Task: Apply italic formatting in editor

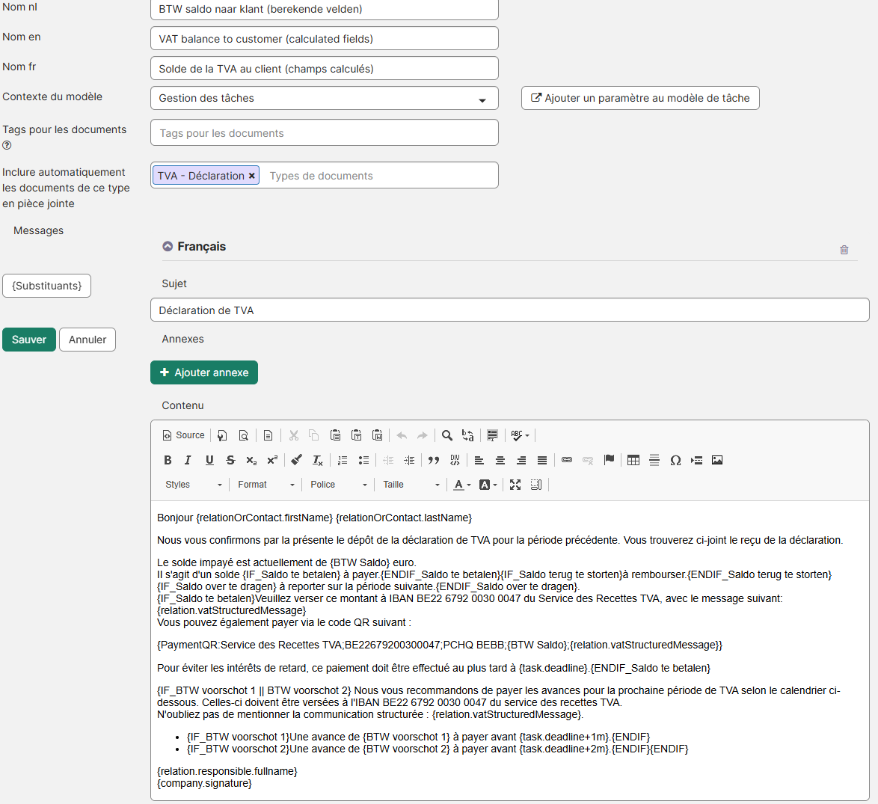Action: tap(188, 460)
